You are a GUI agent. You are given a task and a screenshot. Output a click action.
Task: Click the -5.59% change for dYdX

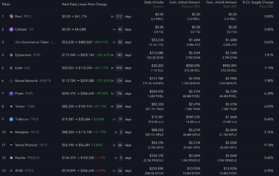[100, 171]
